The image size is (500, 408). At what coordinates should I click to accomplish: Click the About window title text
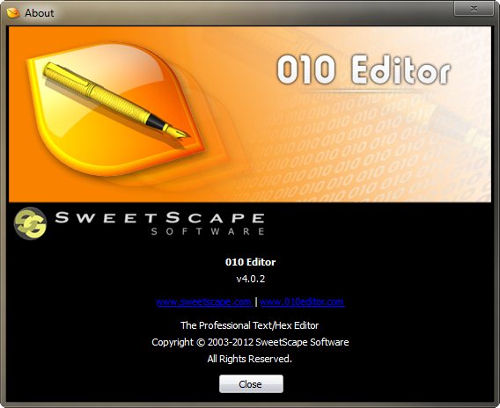(x=40, y=13)
